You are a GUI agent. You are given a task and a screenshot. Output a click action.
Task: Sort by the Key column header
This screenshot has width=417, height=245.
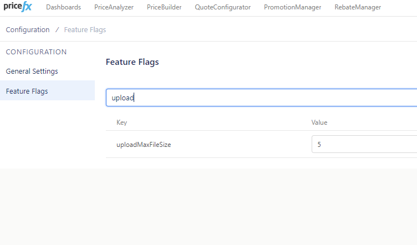pos(121,122)
